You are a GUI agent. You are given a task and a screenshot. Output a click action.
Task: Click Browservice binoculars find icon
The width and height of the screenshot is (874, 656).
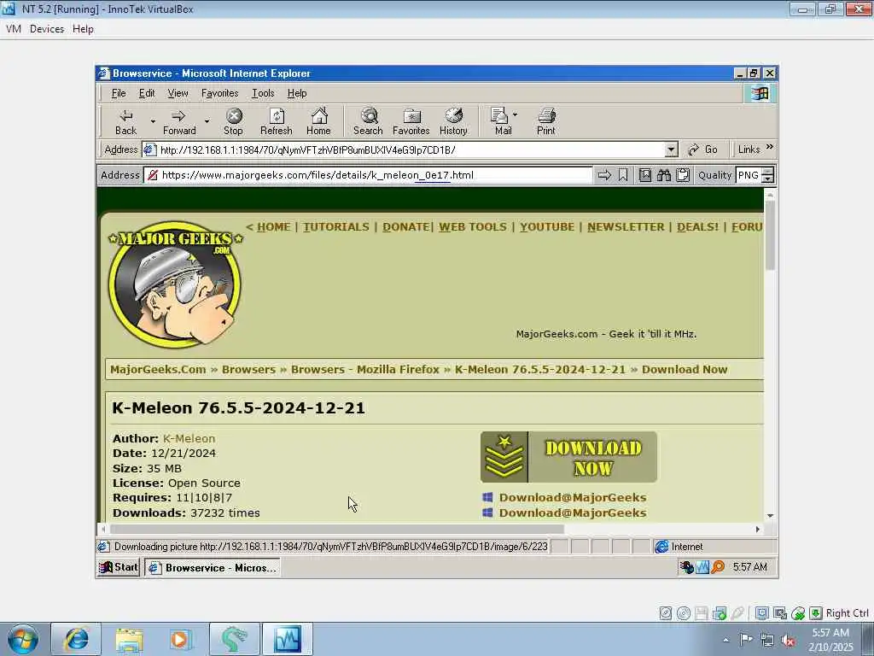[x=663, y=175]
